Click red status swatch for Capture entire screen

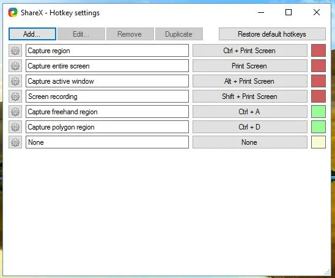[318, 66]
